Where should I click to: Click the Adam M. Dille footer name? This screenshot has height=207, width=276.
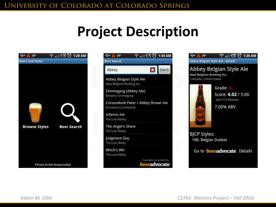(36, 198)
